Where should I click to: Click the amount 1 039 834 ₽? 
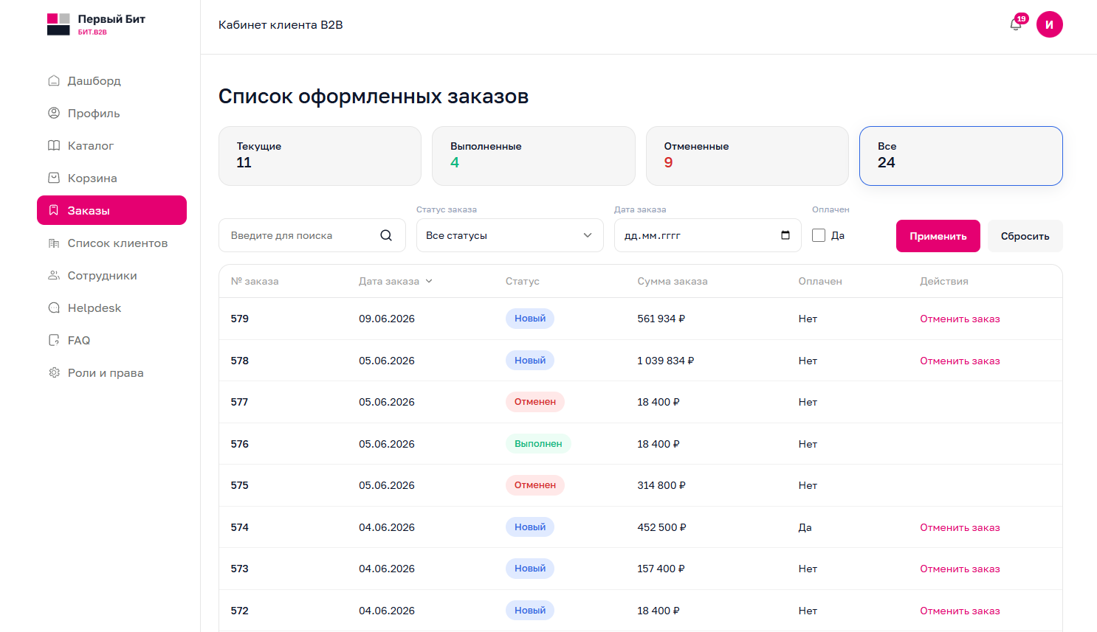coord(666,361)
